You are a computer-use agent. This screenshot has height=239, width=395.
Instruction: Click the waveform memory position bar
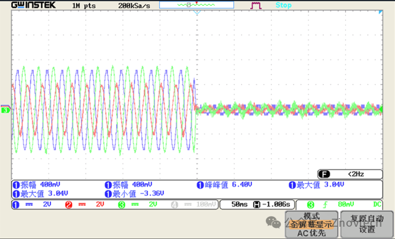[x=197, y=5]
